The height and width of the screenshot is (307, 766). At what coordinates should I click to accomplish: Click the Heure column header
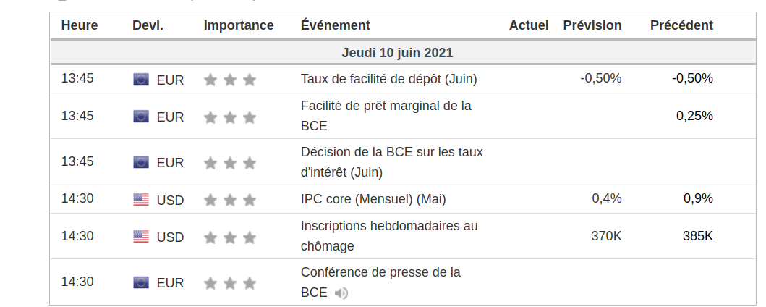coord(80,25)
